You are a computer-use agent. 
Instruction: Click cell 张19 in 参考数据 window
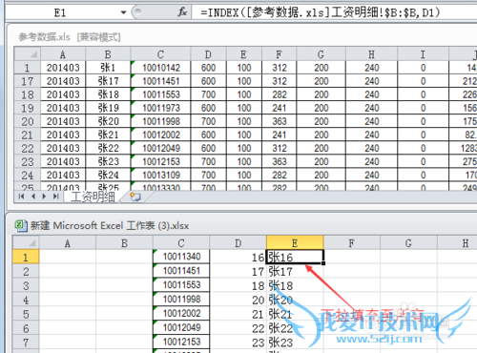tap(108, 108)
